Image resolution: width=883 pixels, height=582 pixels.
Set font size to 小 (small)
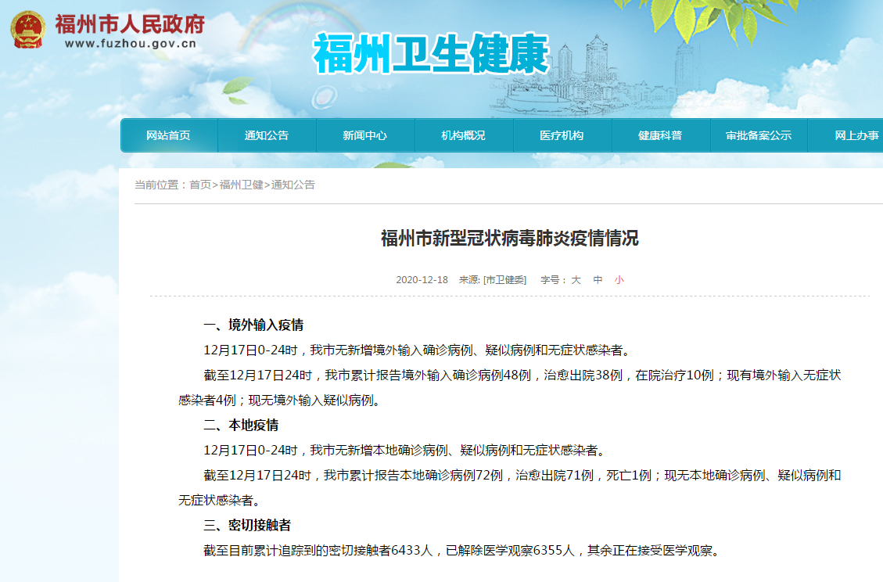pos(619,280)
